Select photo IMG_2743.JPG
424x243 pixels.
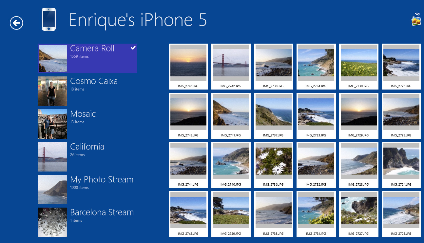pyautogui.click(x=188, y=214)
